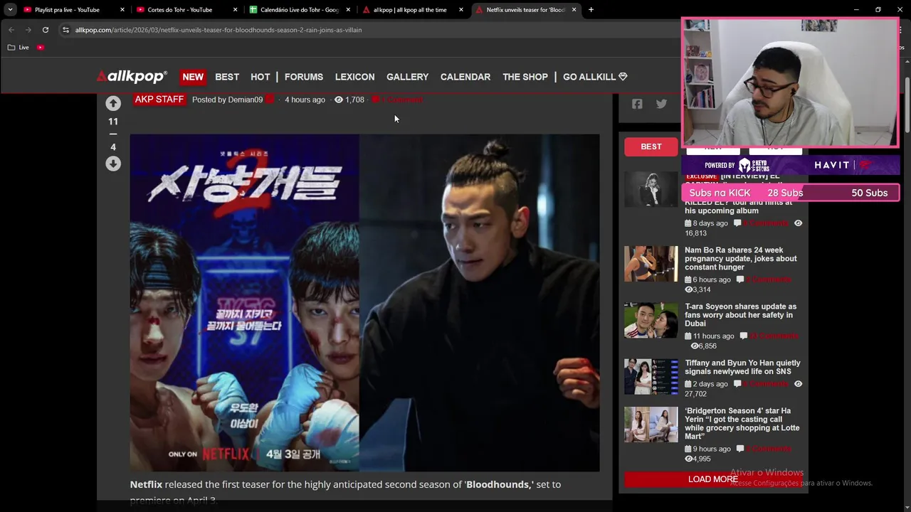Visit THE SHOP in the nav bar

pos(525,77)
